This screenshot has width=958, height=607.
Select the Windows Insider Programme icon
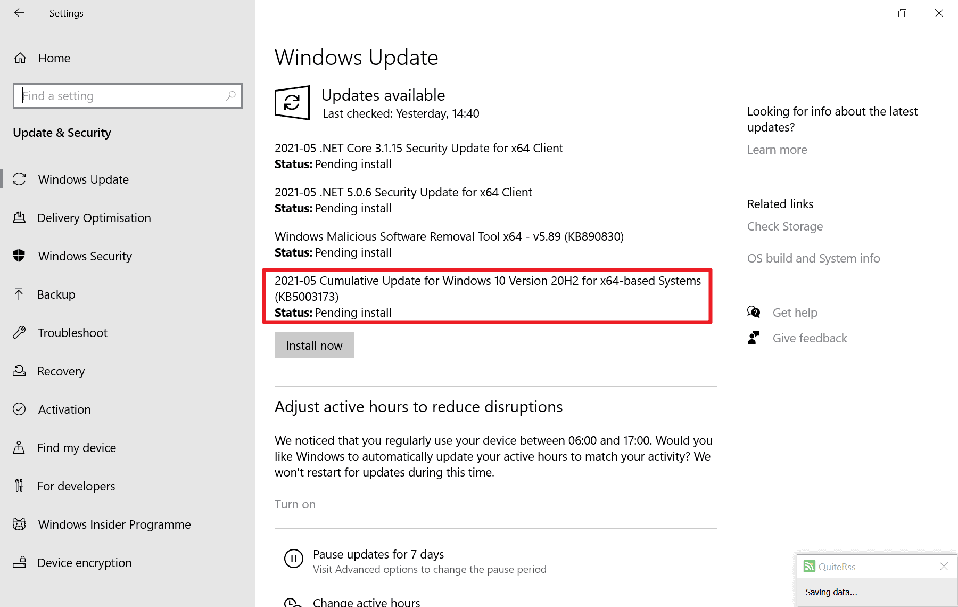click(x=20, y=524)
